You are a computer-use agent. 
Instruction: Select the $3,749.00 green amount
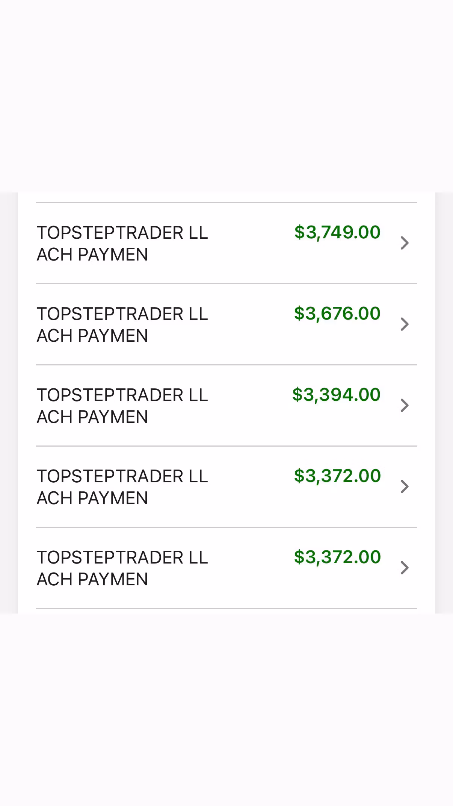[337, 232]
